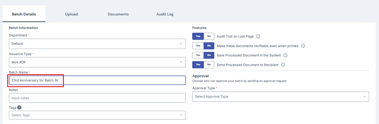Set Save Processed Document in System to No
Viewport: 379px width, 124px height.
[209, 55]
